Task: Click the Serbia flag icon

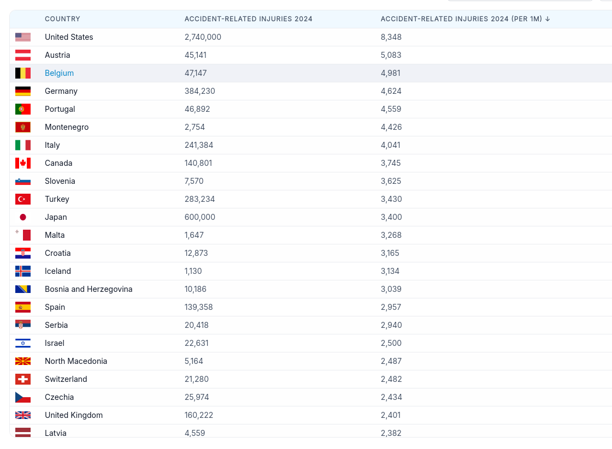Action: tap(22, 324)
